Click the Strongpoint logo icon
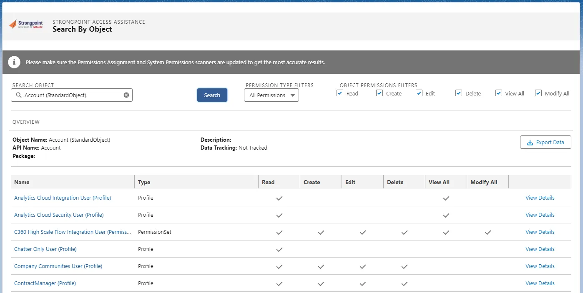The height and width of the screenshot is (293, 583). 13,25
